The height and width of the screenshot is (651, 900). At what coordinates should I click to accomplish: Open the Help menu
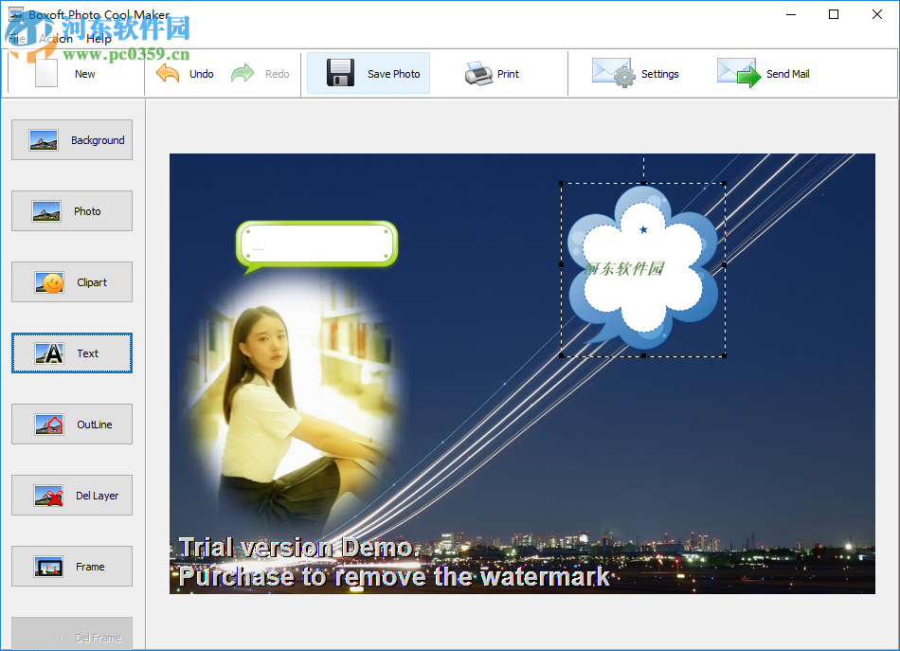tap(99, 39)
